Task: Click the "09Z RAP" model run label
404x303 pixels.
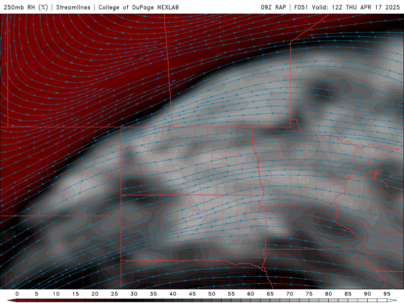Action: [x=273, y=7]
